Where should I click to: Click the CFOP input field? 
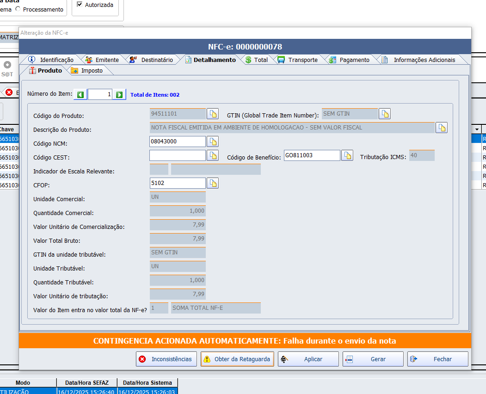pos(178,183)
